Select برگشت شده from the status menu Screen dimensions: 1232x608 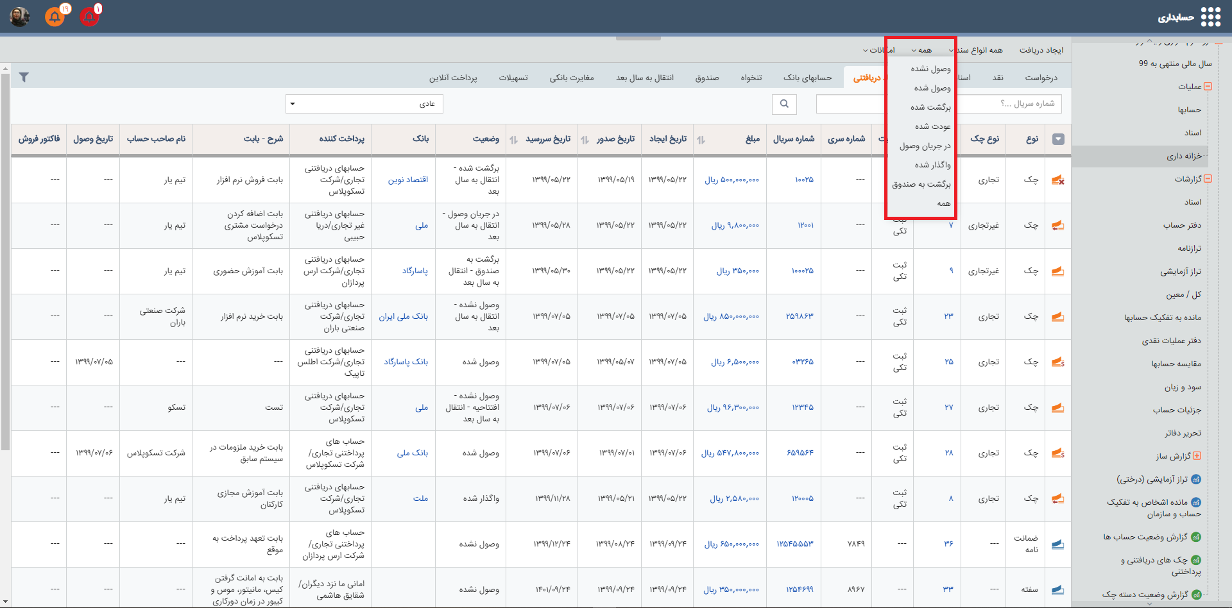930,107
